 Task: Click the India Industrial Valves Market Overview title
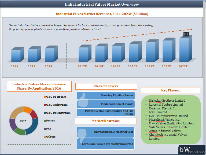pos(102,4)
